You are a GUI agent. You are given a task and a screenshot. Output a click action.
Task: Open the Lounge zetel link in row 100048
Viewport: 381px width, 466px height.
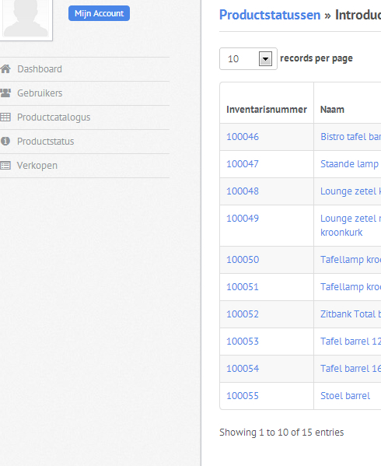point(351,191)
